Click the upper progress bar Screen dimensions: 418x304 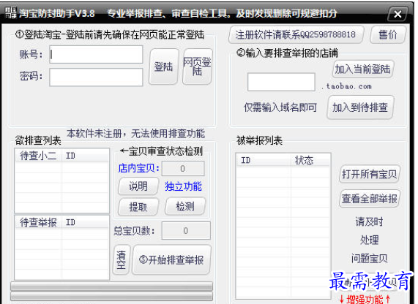pyautogui.click(x=111, y=286)
